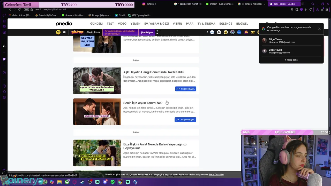The width and height of the screenshot is (331, 186).
Task: Reload the page
Action: pyautogui.click(x=19, y=10)
